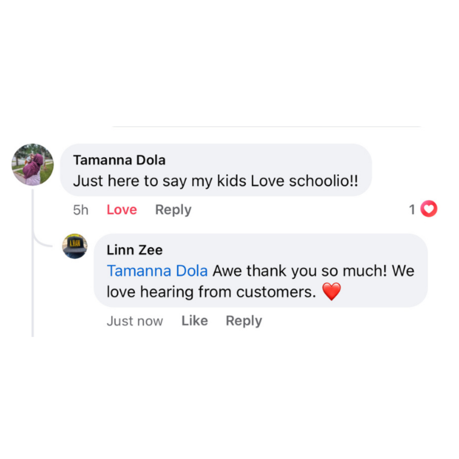Click the curved reply connector near Linn's avatar
Viewport: 459px width, 459px height.
pos(42,243)
